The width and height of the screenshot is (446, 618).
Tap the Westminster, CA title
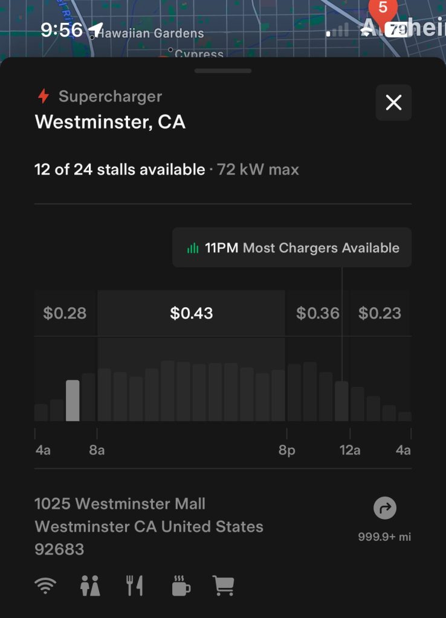tap(110, 122)
